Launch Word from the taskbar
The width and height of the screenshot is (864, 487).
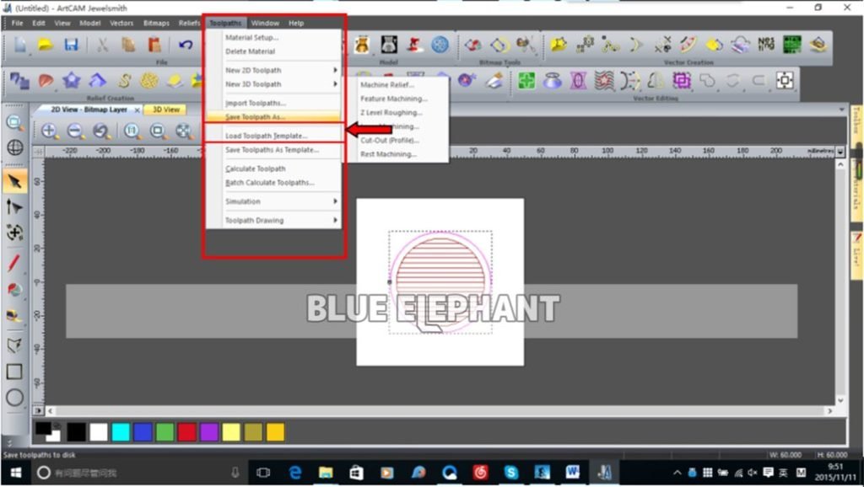click(x=573, y=472)
